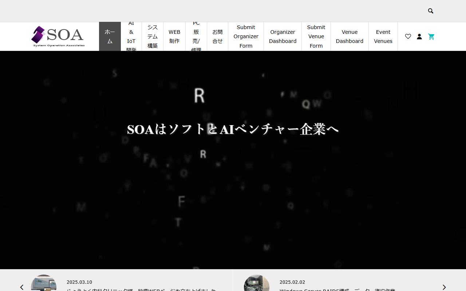The width and height of the screenshot is (466, 291).
Task: Open the user account icon
Action: click(419, 36)
